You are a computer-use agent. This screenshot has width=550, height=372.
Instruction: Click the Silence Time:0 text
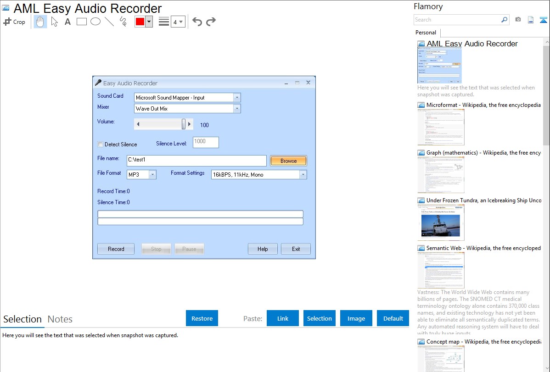[x=114, y=202]
